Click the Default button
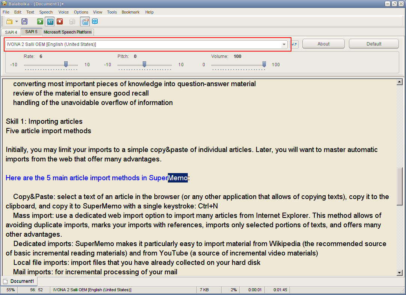The height and width of the screenshot is (295, 406). coord(374,44)
